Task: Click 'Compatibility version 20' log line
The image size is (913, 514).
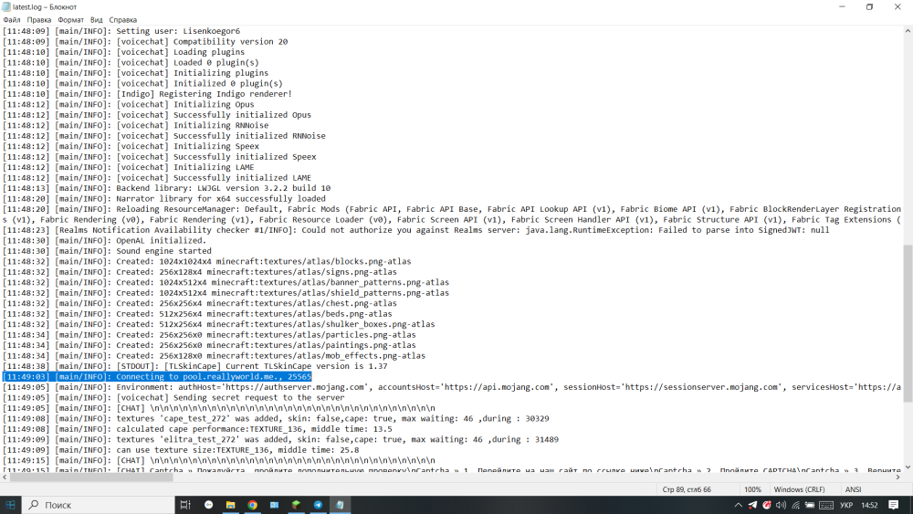Action: [x=145, y=41]
